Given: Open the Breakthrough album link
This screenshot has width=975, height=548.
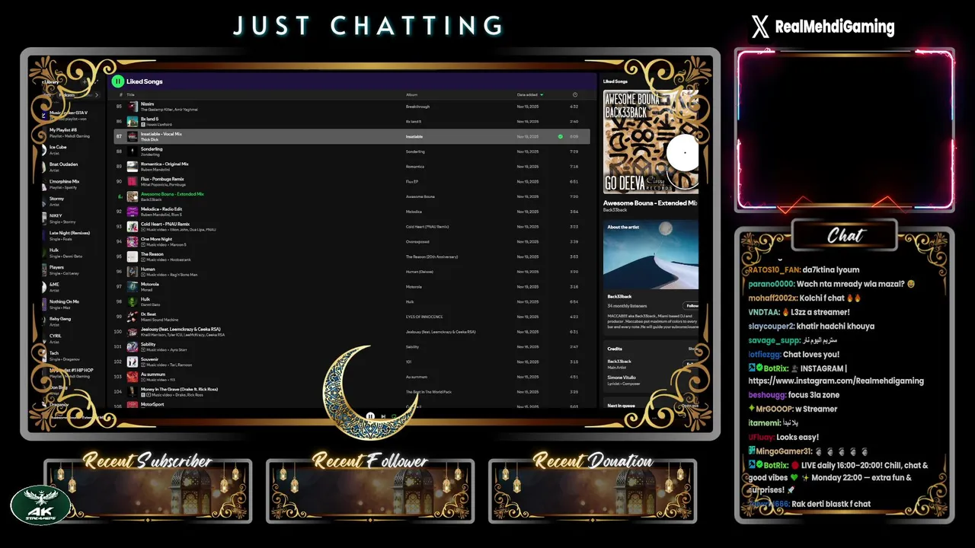Looking at the screenshot, I should 418,107.
